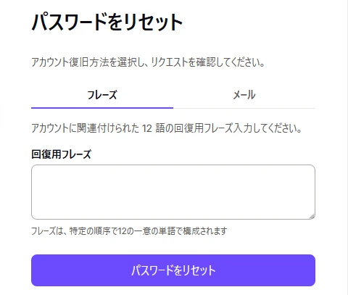Choose phrase recovery via フレーズ
Screen dimensions: 348x295
[x=102, y=95]
